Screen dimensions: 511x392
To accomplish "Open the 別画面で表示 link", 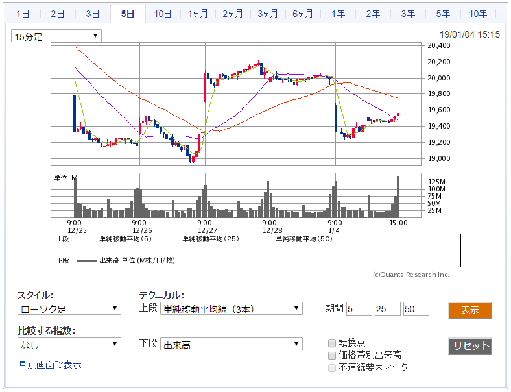I will coord(54,365).
